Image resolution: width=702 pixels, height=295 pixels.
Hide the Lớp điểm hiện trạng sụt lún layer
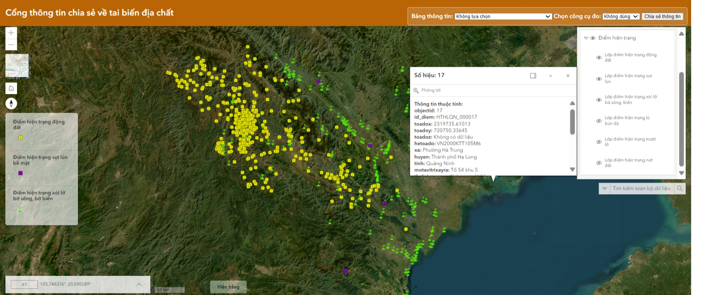(x=599, y=79)
